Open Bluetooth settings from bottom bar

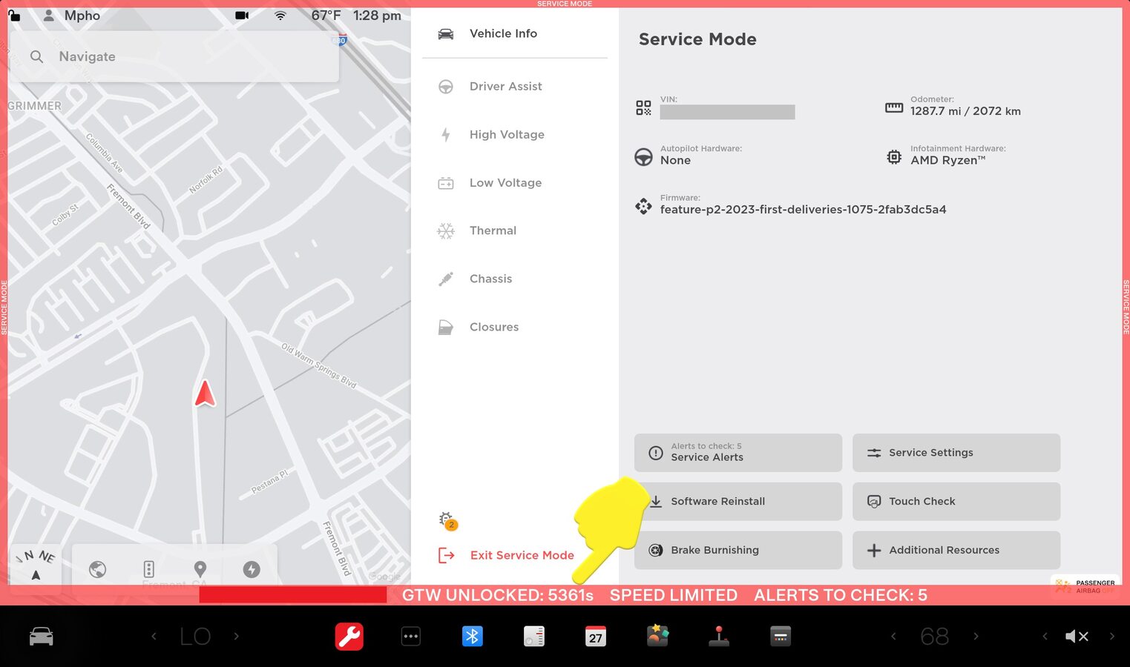tap(472, 636)
